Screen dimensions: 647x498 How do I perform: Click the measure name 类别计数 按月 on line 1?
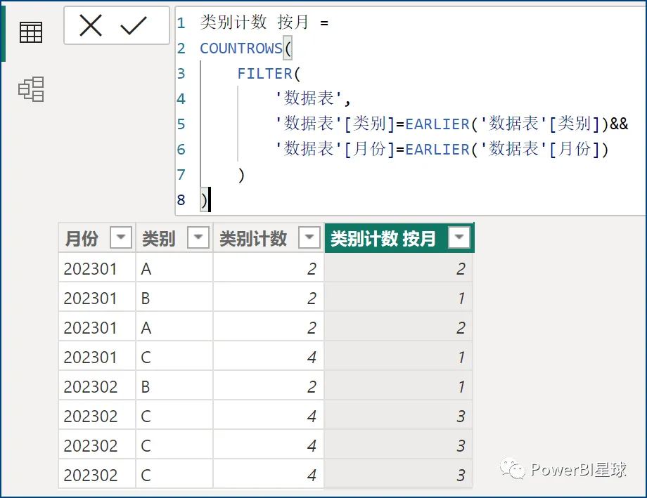(254, 22)
